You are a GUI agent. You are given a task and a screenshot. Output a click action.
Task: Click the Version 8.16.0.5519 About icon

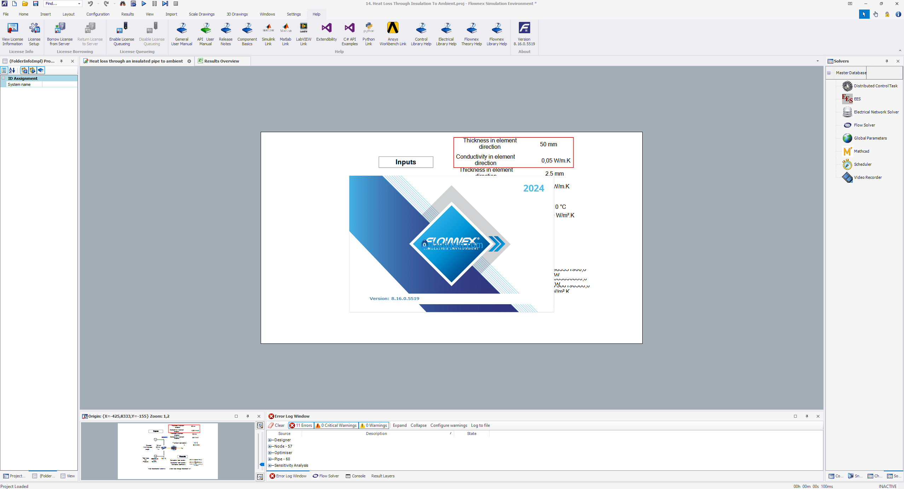pyautogui.click(x=525, y=34)
